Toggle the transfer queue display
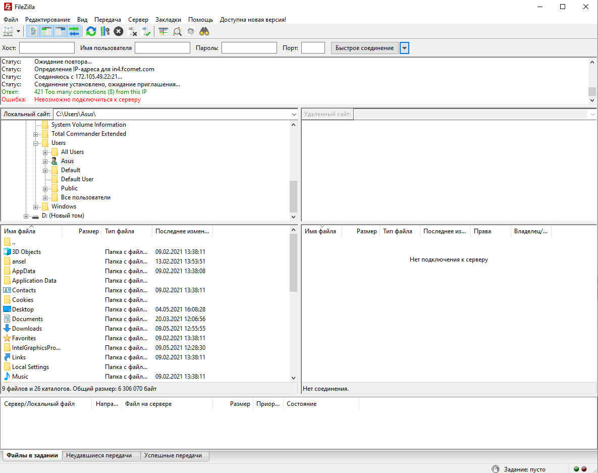 (x=74, y=31)
